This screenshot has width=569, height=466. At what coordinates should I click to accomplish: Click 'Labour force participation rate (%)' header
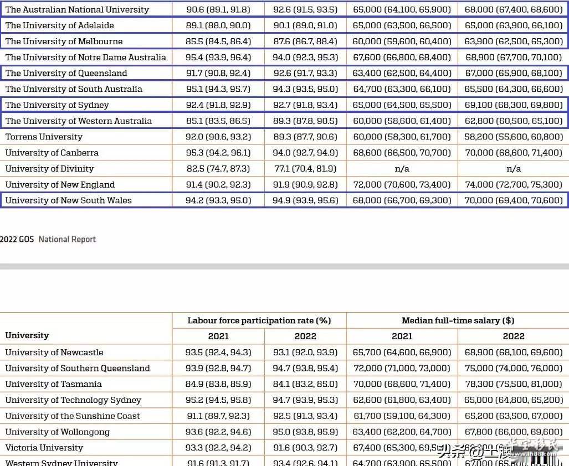click(x=259, y=320)
